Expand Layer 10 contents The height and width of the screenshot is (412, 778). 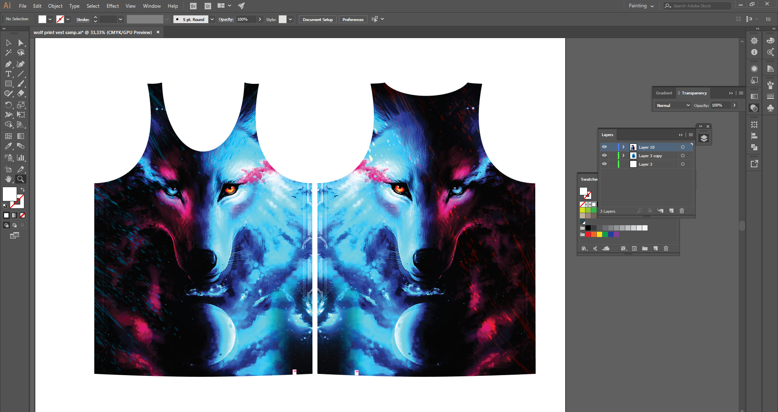(x=623, y=147)
